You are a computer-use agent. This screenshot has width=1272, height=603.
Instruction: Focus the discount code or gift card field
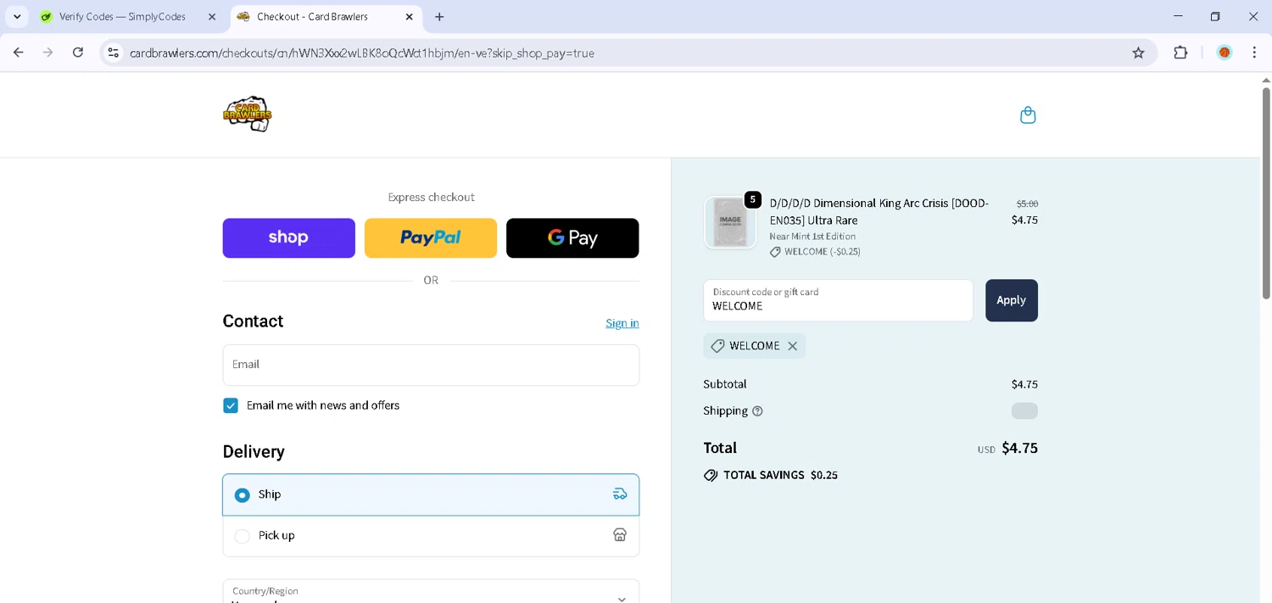point(838,300)
